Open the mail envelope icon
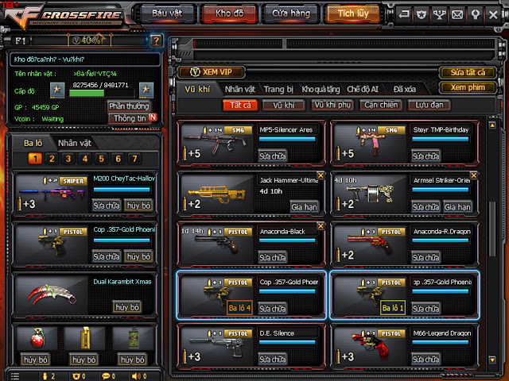This screenshot has width=509, height=381. pos(457,14)
